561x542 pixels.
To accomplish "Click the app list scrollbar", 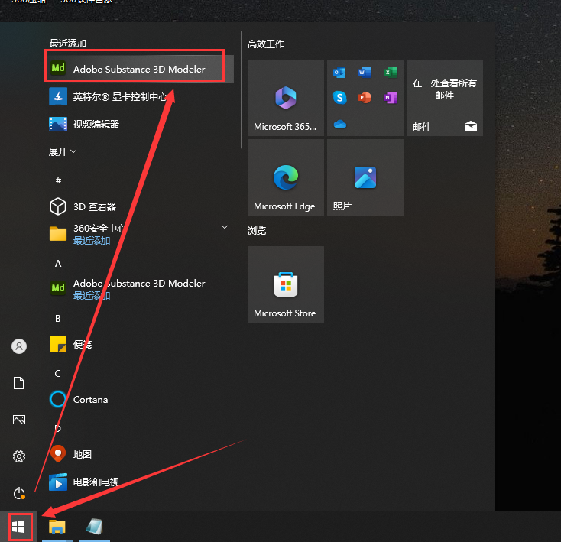I will (x=242, y=89).
